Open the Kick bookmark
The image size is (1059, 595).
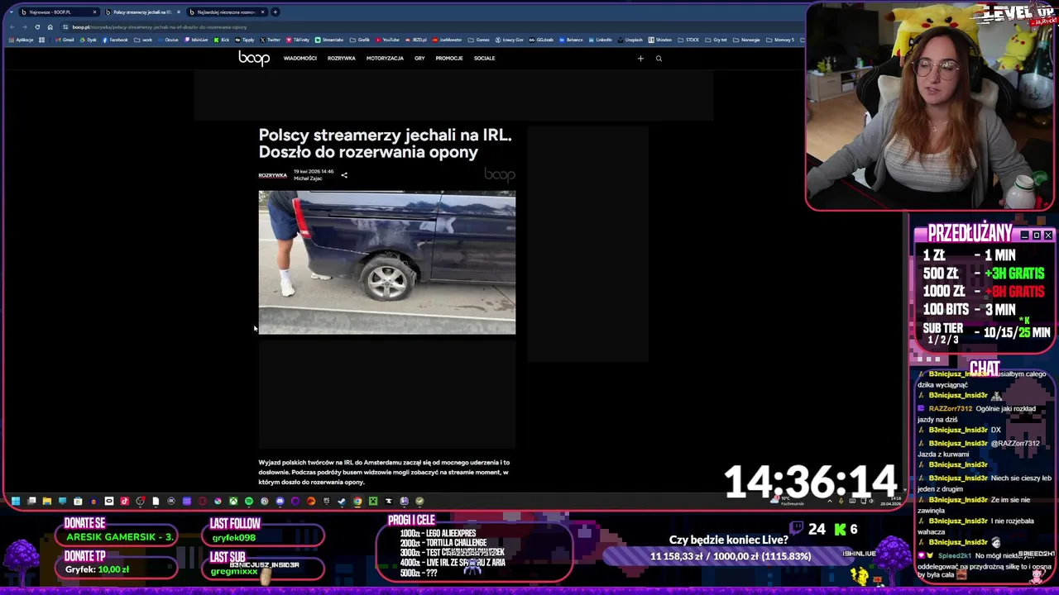(x=221, y=40)
